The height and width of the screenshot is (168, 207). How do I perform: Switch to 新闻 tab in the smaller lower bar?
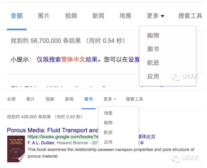69,99
